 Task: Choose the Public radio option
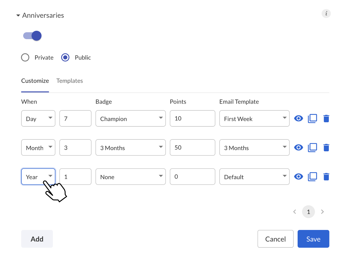tap(65, 57)
